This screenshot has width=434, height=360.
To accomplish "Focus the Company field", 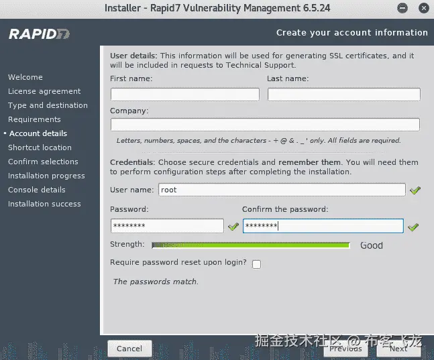I will [x=265, y=125].
